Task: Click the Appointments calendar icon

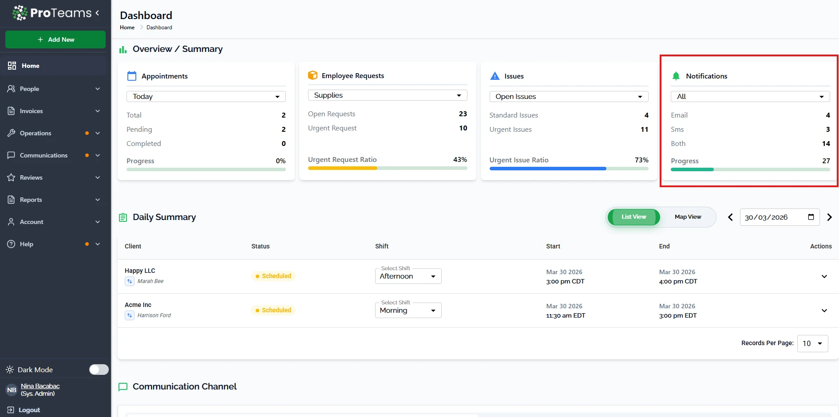Action: pos(132,76)
